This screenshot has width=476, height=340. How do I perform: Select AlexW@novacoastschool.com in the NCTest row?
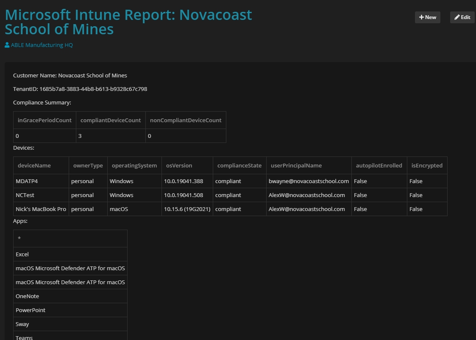click(309, 195)
